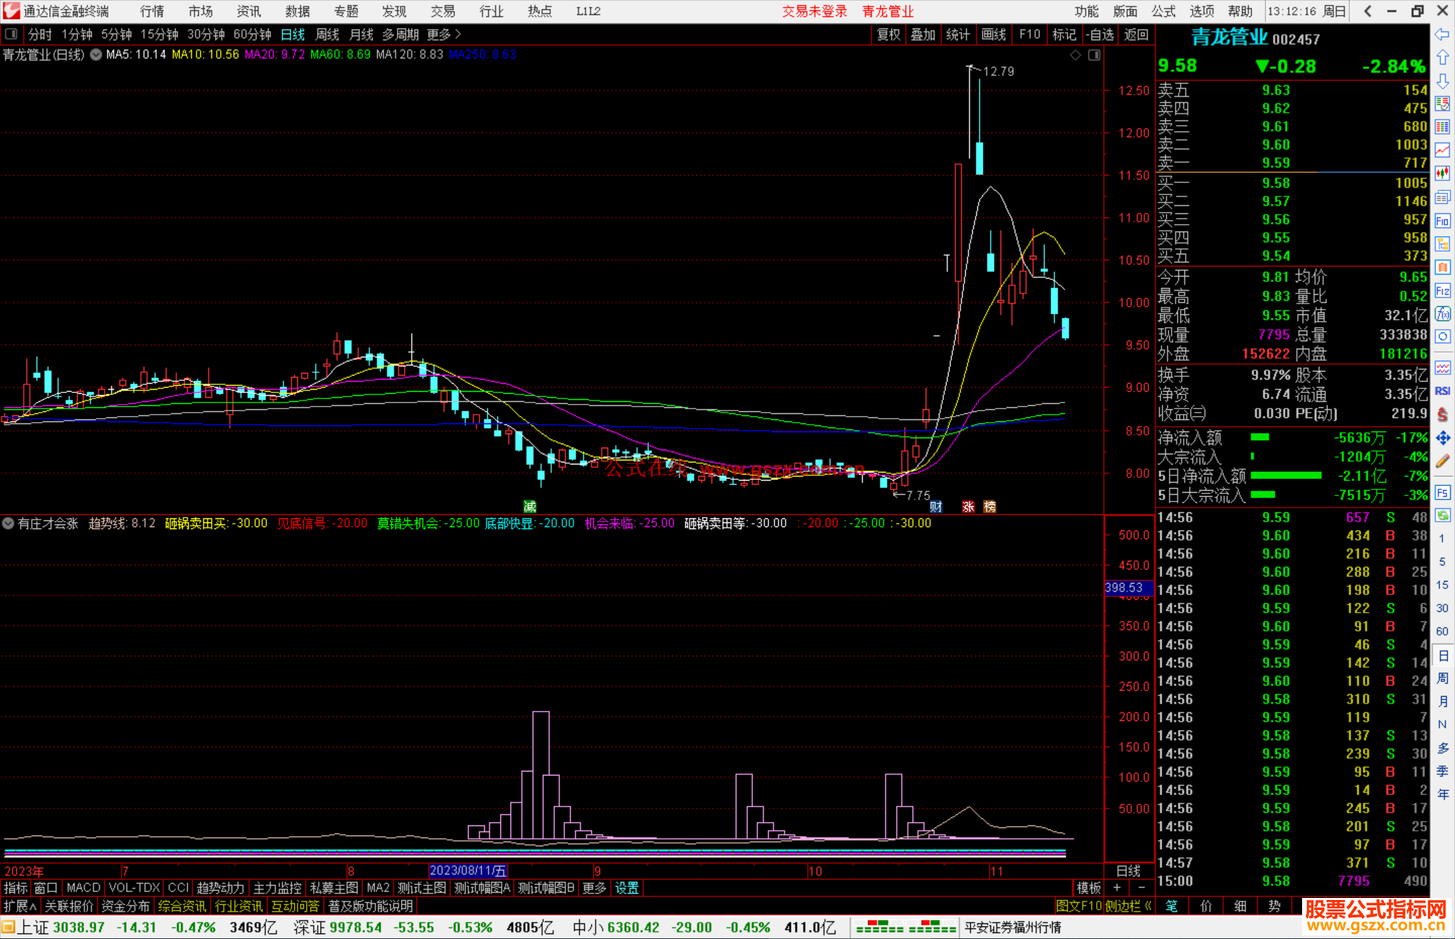Screen dimensions: 1455x939
Task: Click the blue back arrow sidebar icon
Action: pos(1442,34)
